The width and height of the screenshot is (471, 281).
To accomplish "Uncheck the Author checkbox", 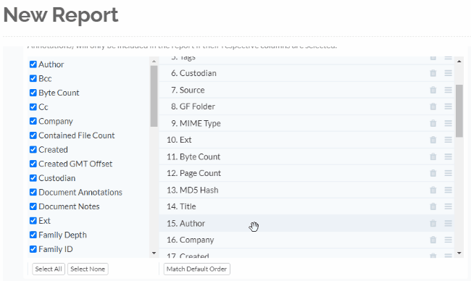I will point(33,64).
